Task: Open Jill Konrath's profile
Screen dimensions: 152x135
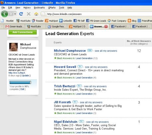Action: tap(63, 102)
